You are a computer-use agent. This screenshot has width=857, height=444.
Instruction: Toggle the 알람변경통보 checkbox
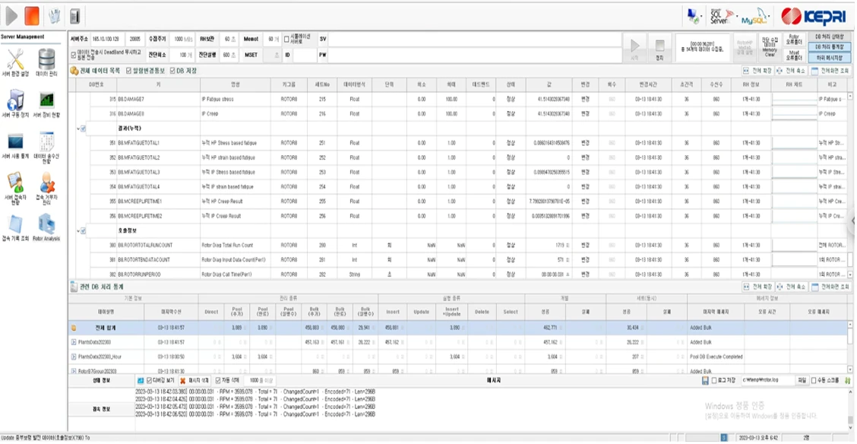pyautogui.click(x=129, y=71)
